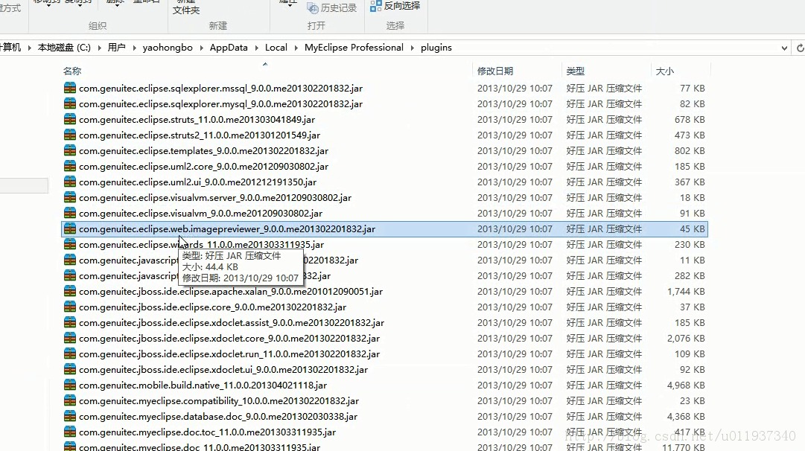Click the 802 KB size cell
The width and height of the screenshot is (805, 451).
tap(690, 150)
